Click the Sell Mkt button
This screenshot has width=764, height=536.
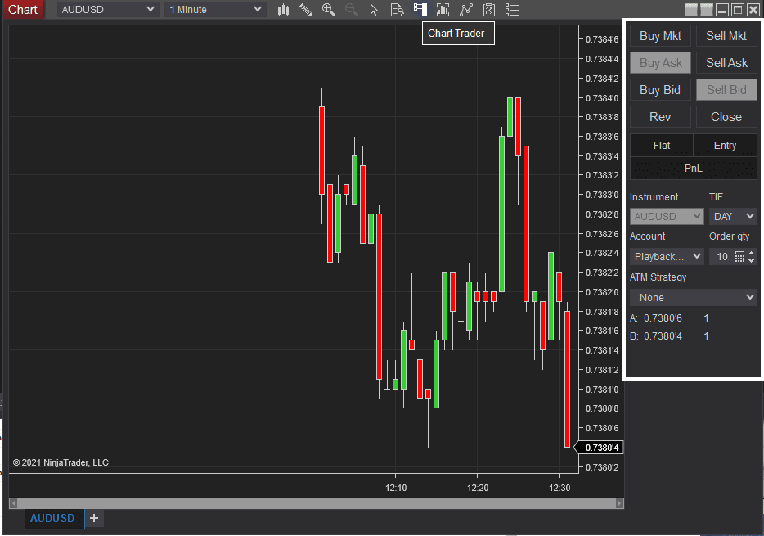click(726, 36)
